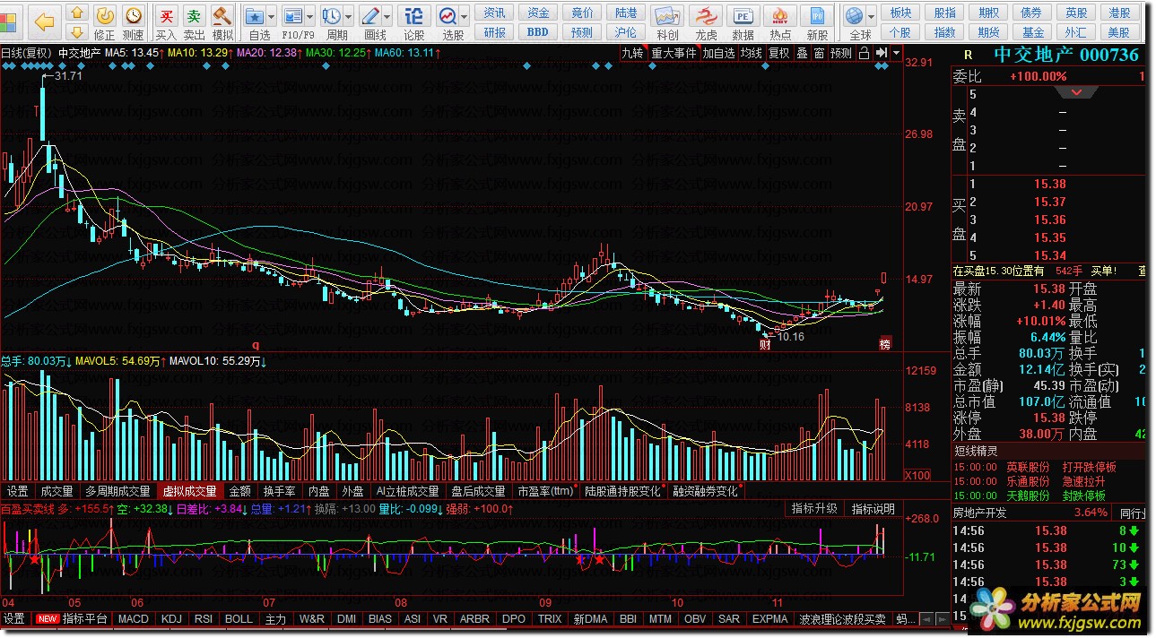The height and width of the screenshot is (638, 1156).
Task: Expand the 选股 dropdown arrow
Action: tap(465, 17)
